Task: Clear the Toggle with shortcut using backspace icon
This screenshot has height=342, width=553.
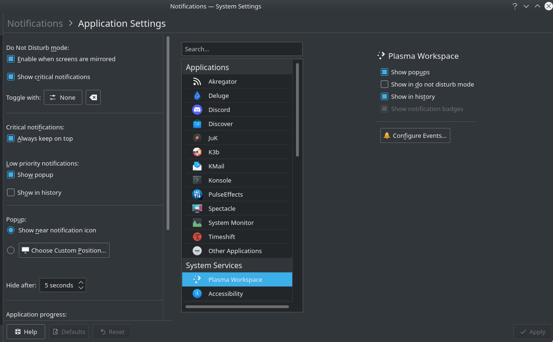Action: coord(93,97)
